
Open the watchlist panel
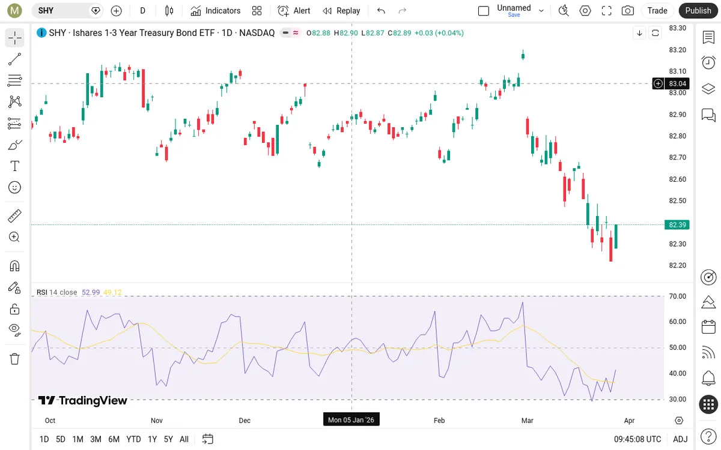708,37
